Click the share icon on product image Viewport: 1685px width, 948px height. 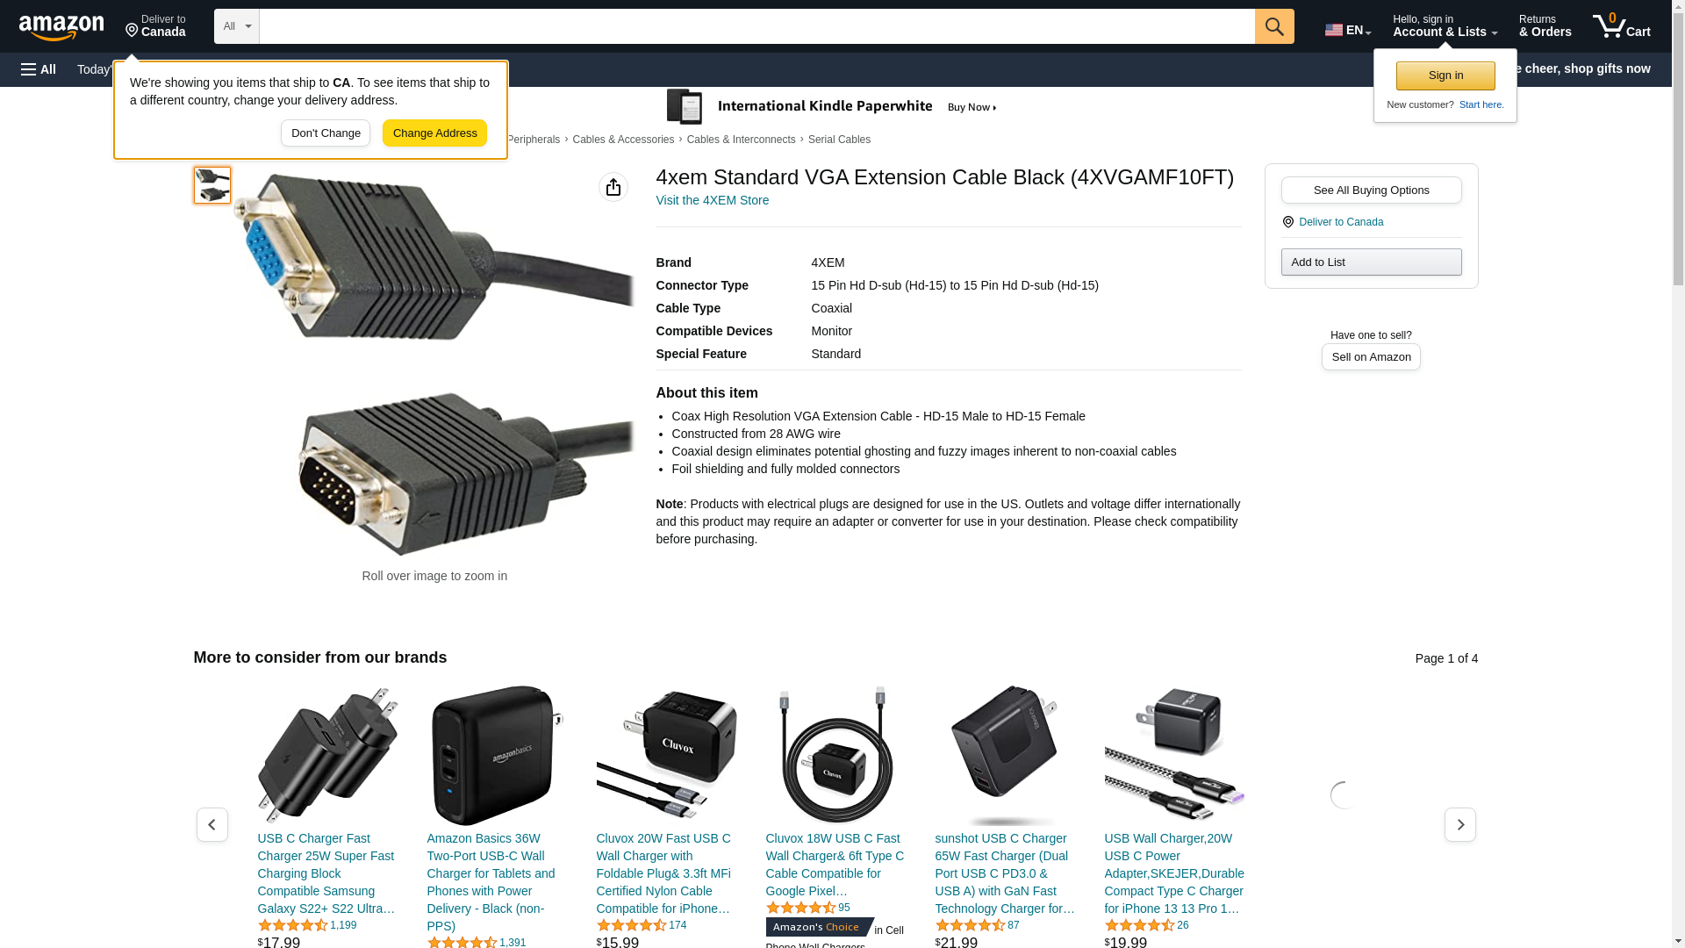(x=613, y=187)
